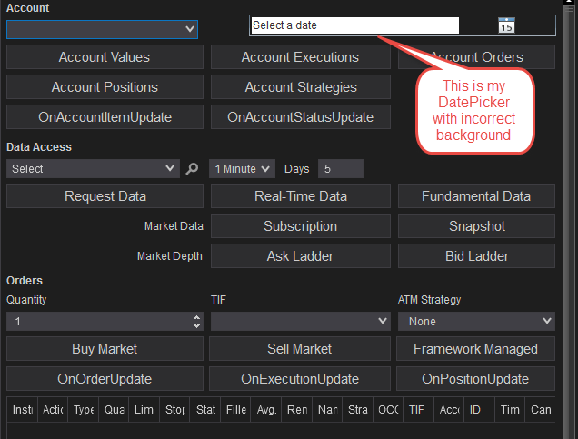Click the Days value field

tap(341, 169)
